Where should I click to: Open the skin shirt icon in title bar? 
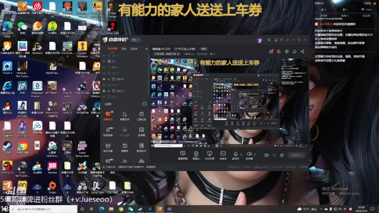pyautogui.click(x=281, y=40)
